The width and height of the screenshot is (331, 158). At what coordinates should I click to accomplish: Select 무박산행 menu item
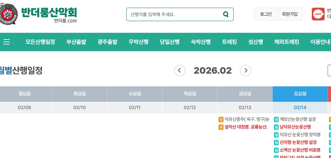pos(138,42)
